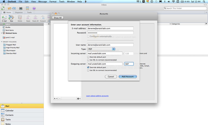Click the Search This Folder box
Image resolution: width=208 pixels, height=125 pixels.
pyautogui.click(x=185, y=8)
